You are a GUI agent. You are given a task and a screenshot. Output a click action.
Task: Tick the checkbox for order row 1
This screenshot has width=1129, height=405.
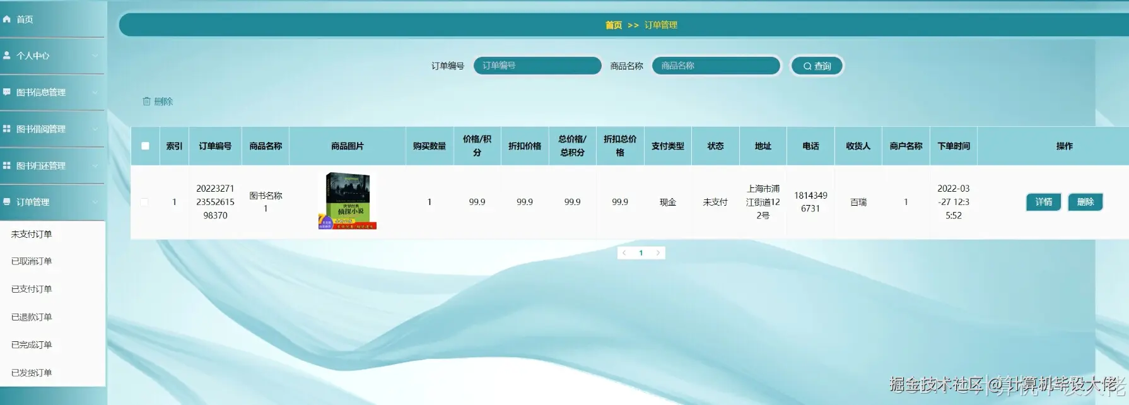point(144,202)
